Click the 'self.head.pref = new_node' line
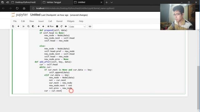 [x=59, y=51]
